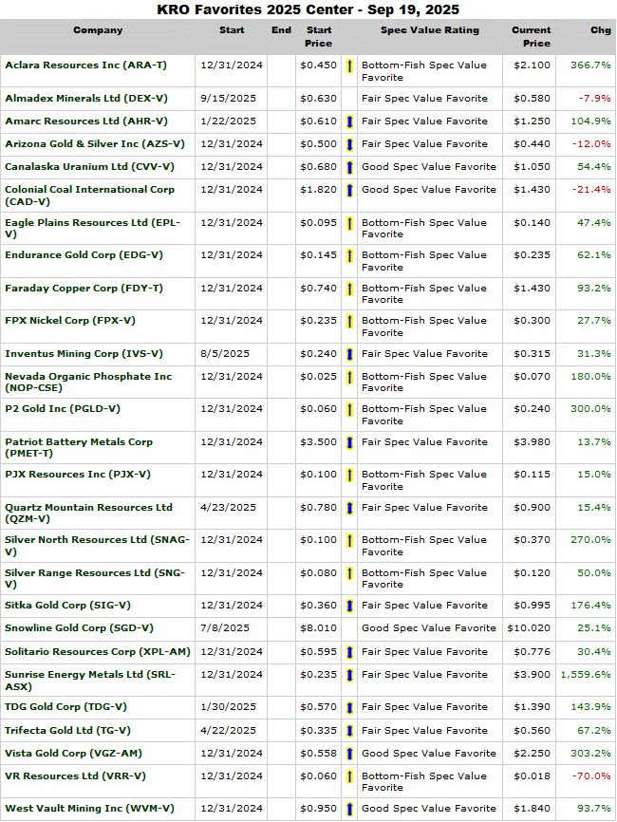The width and height of the screenshot is (617, 822).
Task: Select the 8/5/2025 start date for Inventus
Action: pyautogui.click(x=225, y=354)
